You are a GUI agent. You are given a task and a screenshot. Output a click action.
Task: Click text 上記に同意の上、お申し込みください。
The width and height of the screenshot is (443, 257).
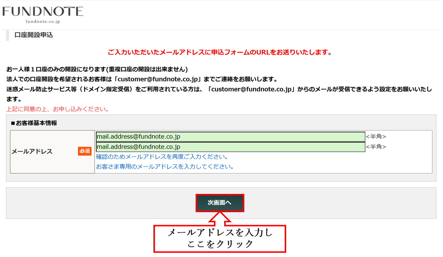(x=58, y=109)
